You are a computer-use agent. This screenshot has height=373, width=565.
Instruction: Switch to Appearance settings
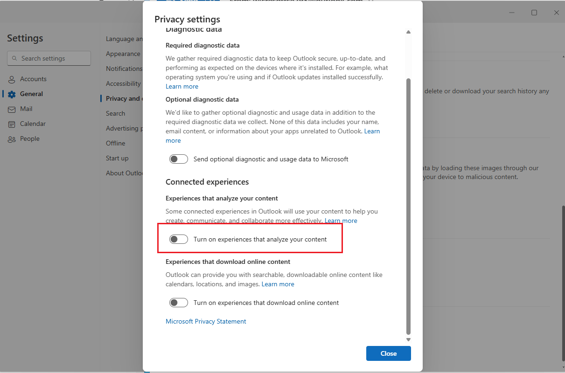(x=123, y=54)
